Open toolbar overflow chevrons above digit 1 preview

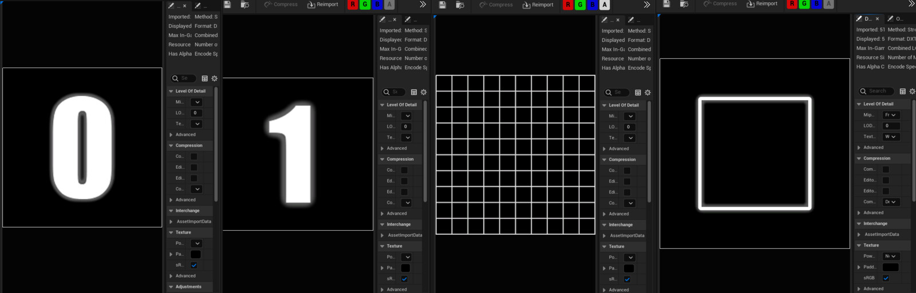423,5
